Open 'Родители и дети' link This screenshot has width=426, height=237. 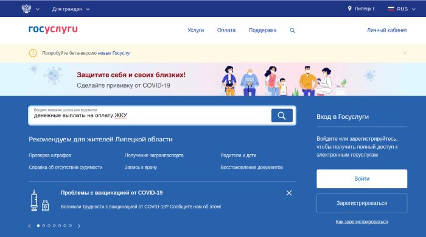[x=239, y=155]
